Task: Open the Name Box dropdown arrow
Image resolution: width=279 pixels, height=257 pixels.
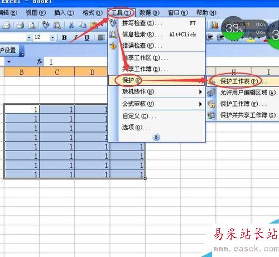Action: tap(9, 61)
